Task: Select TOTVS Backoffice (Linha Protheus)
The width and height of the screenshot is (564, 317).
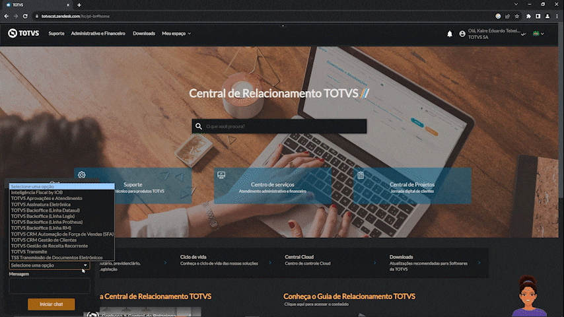Action: (61, 222)
